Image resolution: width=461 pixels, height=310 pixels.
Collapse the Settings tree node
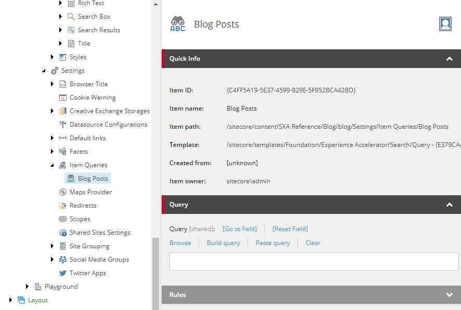point(44,71)
